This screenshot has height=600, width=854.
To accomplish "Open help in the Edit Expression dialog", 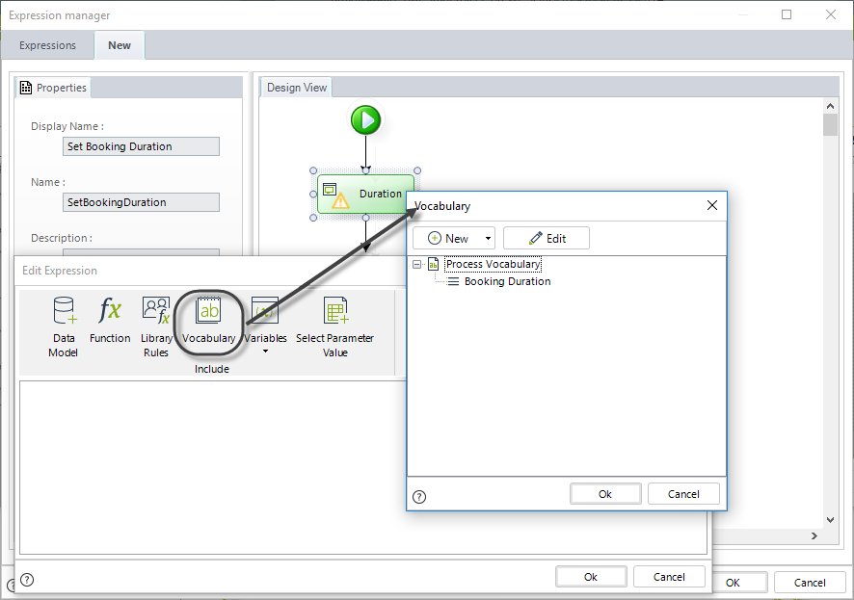I will point(27,579).
